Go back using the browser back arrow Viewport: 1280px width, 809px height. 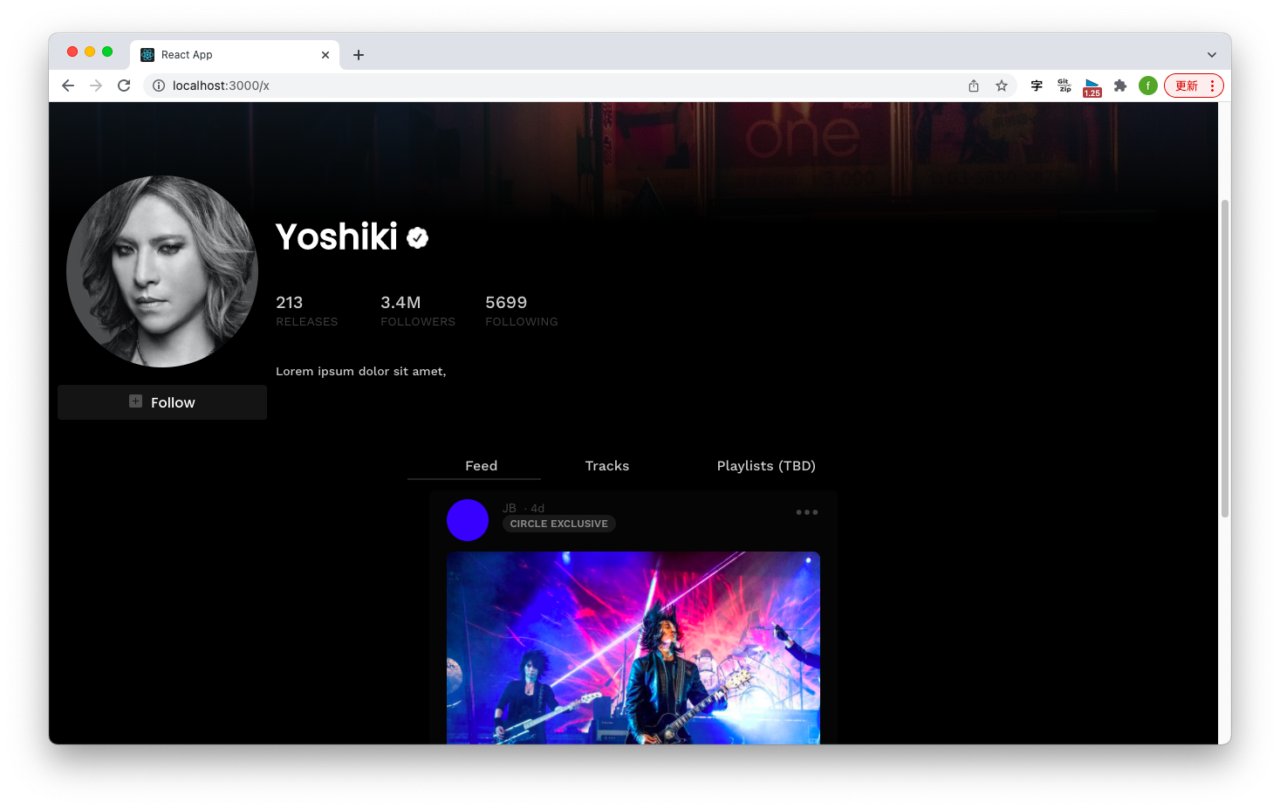(68, 86)
